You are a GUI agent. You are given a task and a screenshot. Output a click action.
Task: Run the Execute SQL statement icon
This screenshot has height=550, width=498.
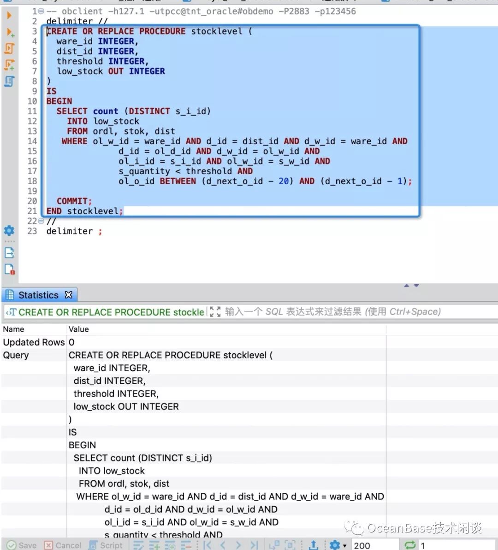pyautogui.click(x=9, y=16)
